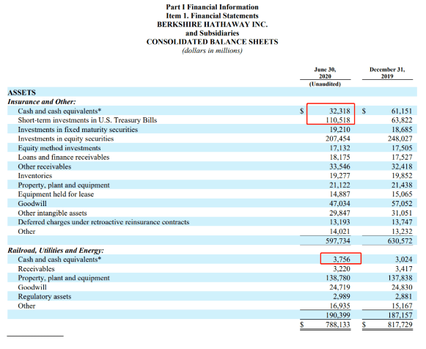This screenshot has width=426, height=349.
Task: Click the ASSETS section heading
Action: point(21,92)
